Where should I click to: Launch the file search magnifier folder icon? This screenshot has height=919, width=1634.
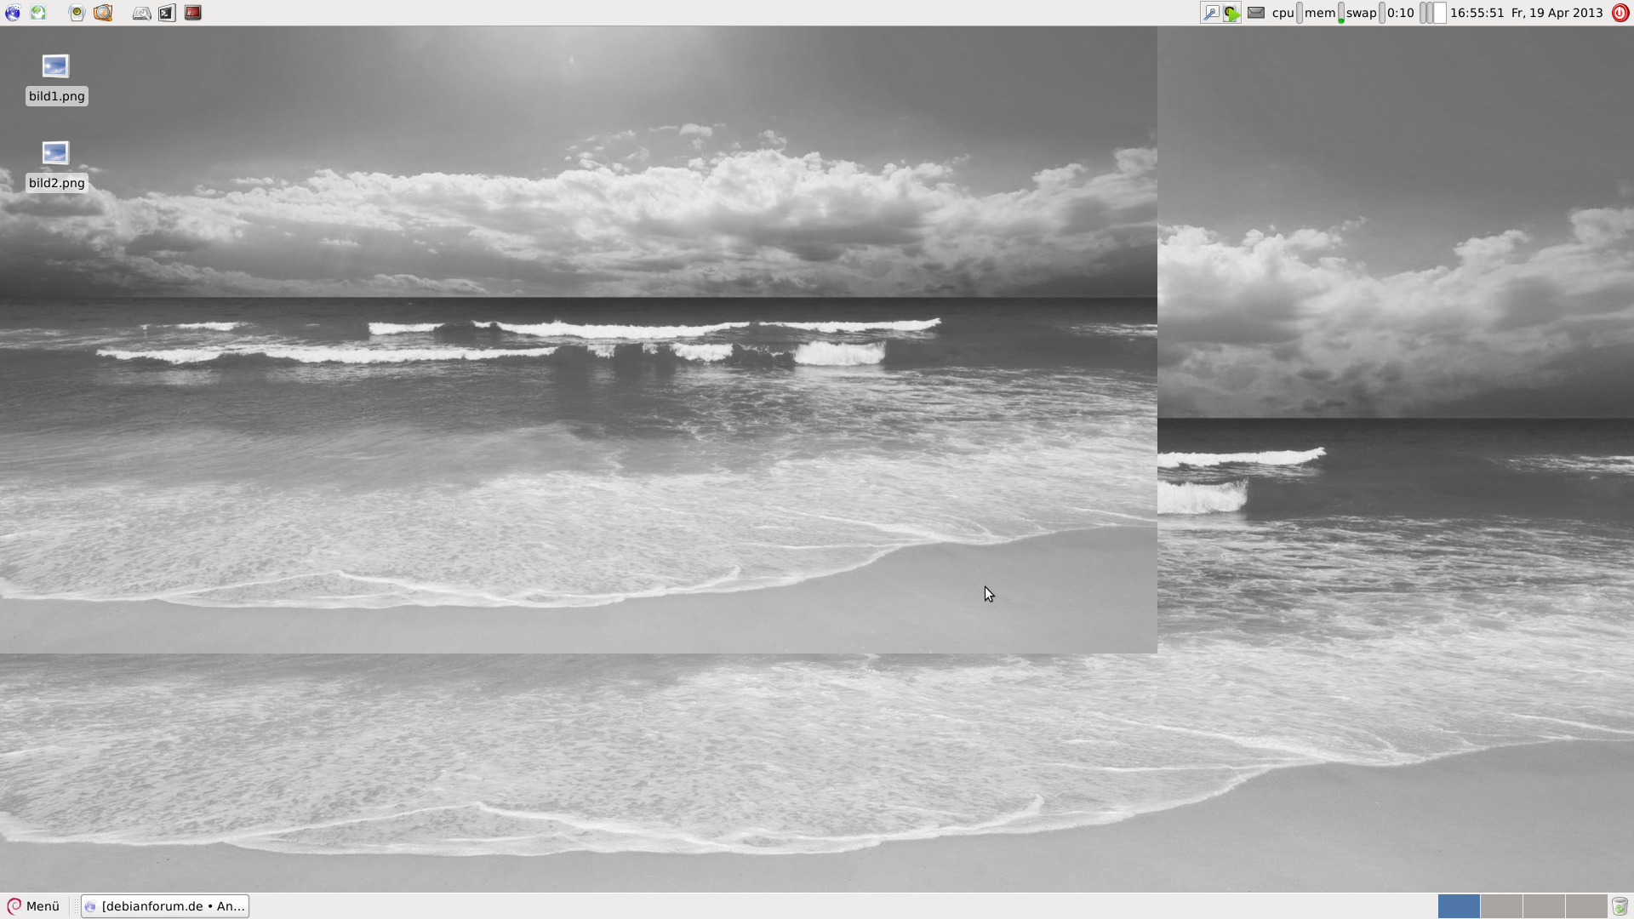click(103, 13)
